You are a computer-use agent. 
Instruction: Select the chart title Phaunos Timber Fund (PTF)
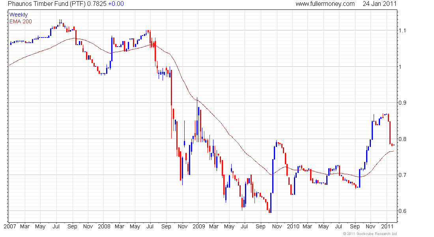click(47, 4)
